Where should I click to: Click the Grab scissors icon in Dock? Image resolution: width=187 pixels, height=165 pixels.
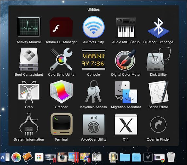(x=97, y=157)
